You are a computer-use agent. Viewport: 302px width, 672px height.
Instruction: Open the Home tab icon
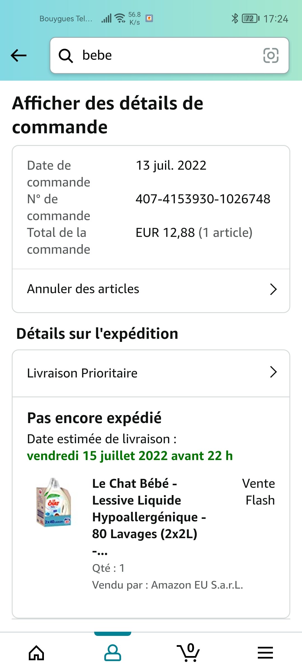pyautogui.click(x=36, y=653)
